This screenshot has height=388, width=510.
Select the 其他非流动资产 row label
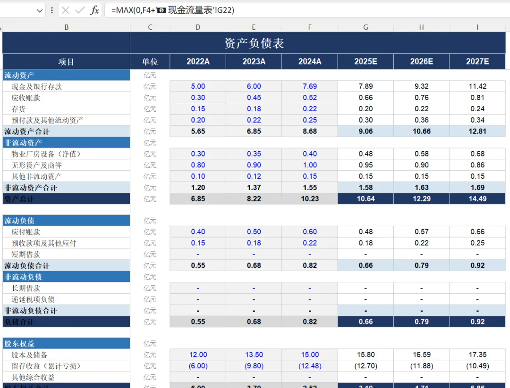[67, 176]
